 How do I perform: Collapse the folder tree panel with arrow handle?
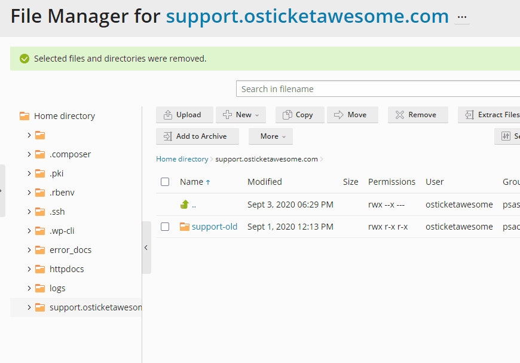click(x=146, y=248)
